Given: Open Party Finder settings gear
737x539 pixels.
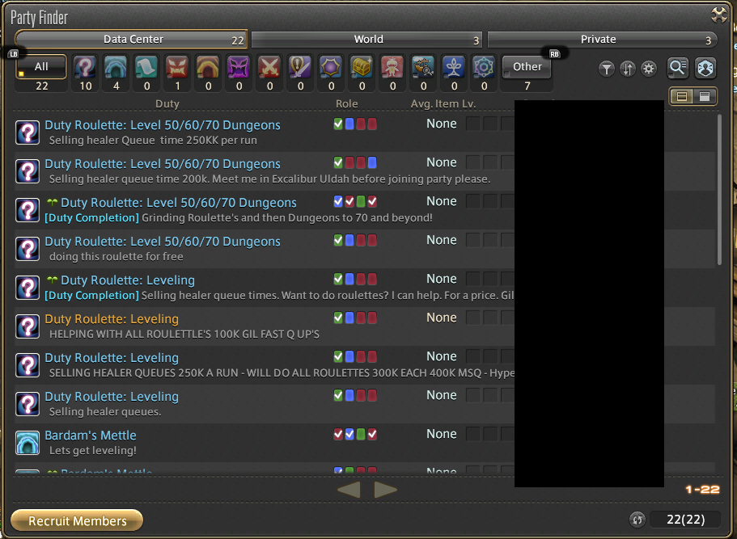Looking at the screenshot, I should tap(648, 69).
